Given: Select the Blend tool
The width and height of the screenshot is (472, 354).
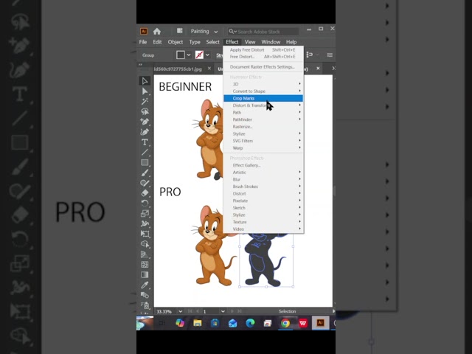Looking at the screenshot, I should click(145, 295).
